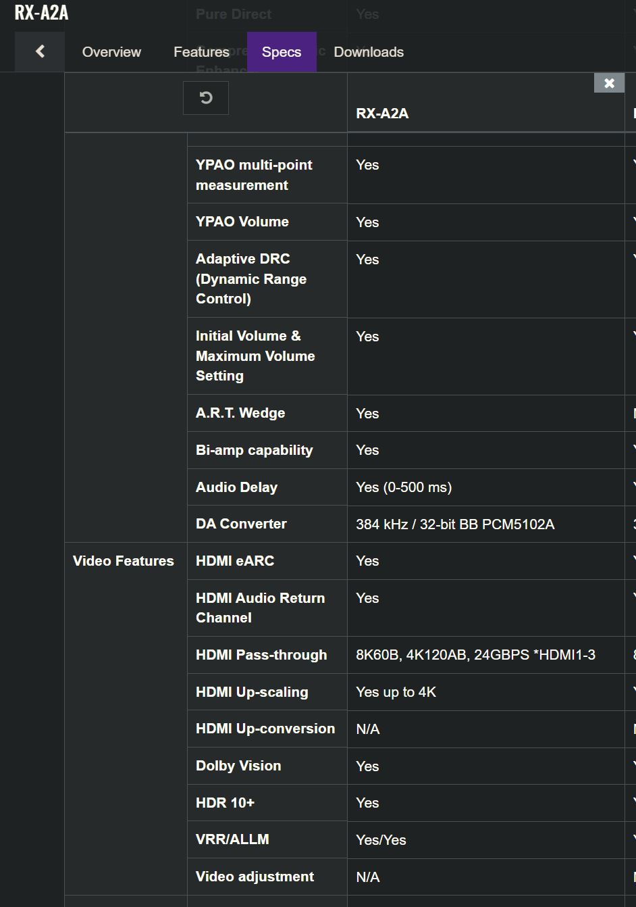Click the RX-A2A column header
Viewport: 636px width, 907px height.
pyautogui.click(x=382, y=114)
